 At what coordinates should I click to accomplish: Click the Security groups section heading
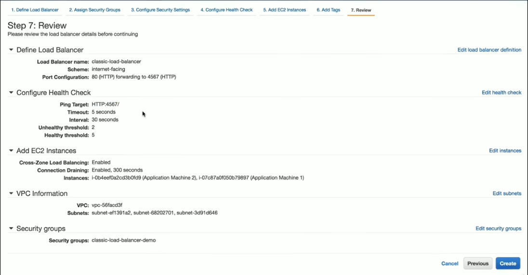(x=41, y=229)
